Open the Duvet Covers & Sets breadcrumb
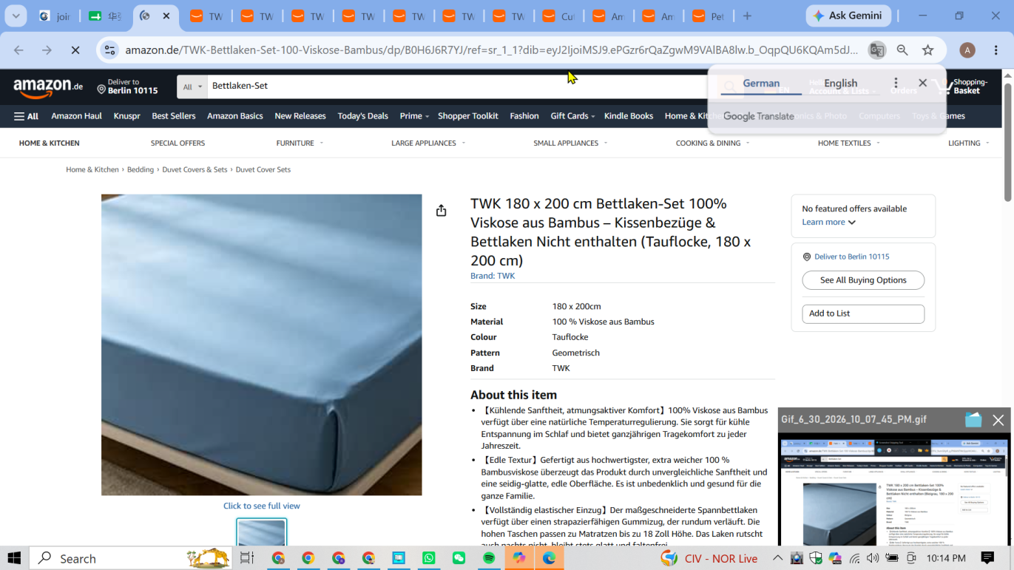1014x570 pixels. click(x=195, y=170)
